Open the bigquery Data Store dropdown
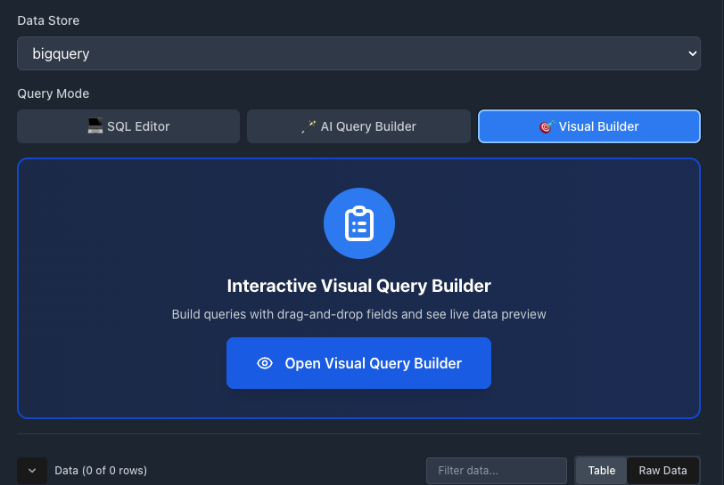The width and height of the screenshot is (724, 485). click(358, 53)
